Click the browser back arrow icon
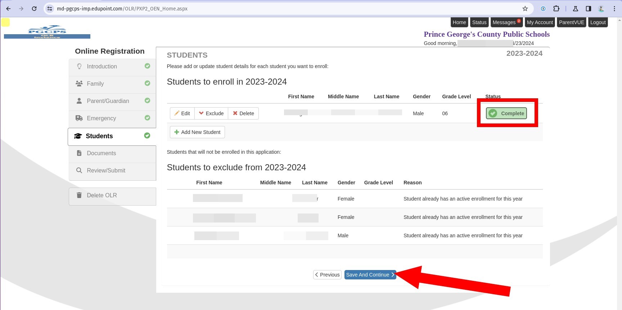 [9, 9]
